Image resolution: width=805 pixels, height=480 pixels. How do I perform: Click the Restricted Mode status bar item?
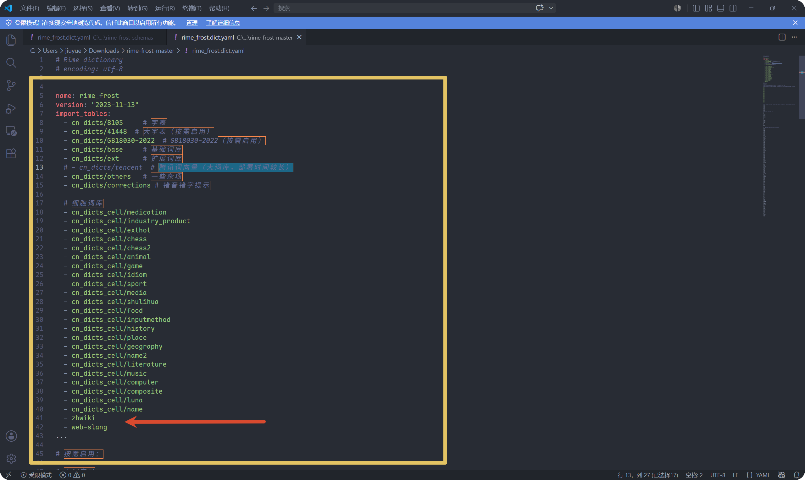36,475
